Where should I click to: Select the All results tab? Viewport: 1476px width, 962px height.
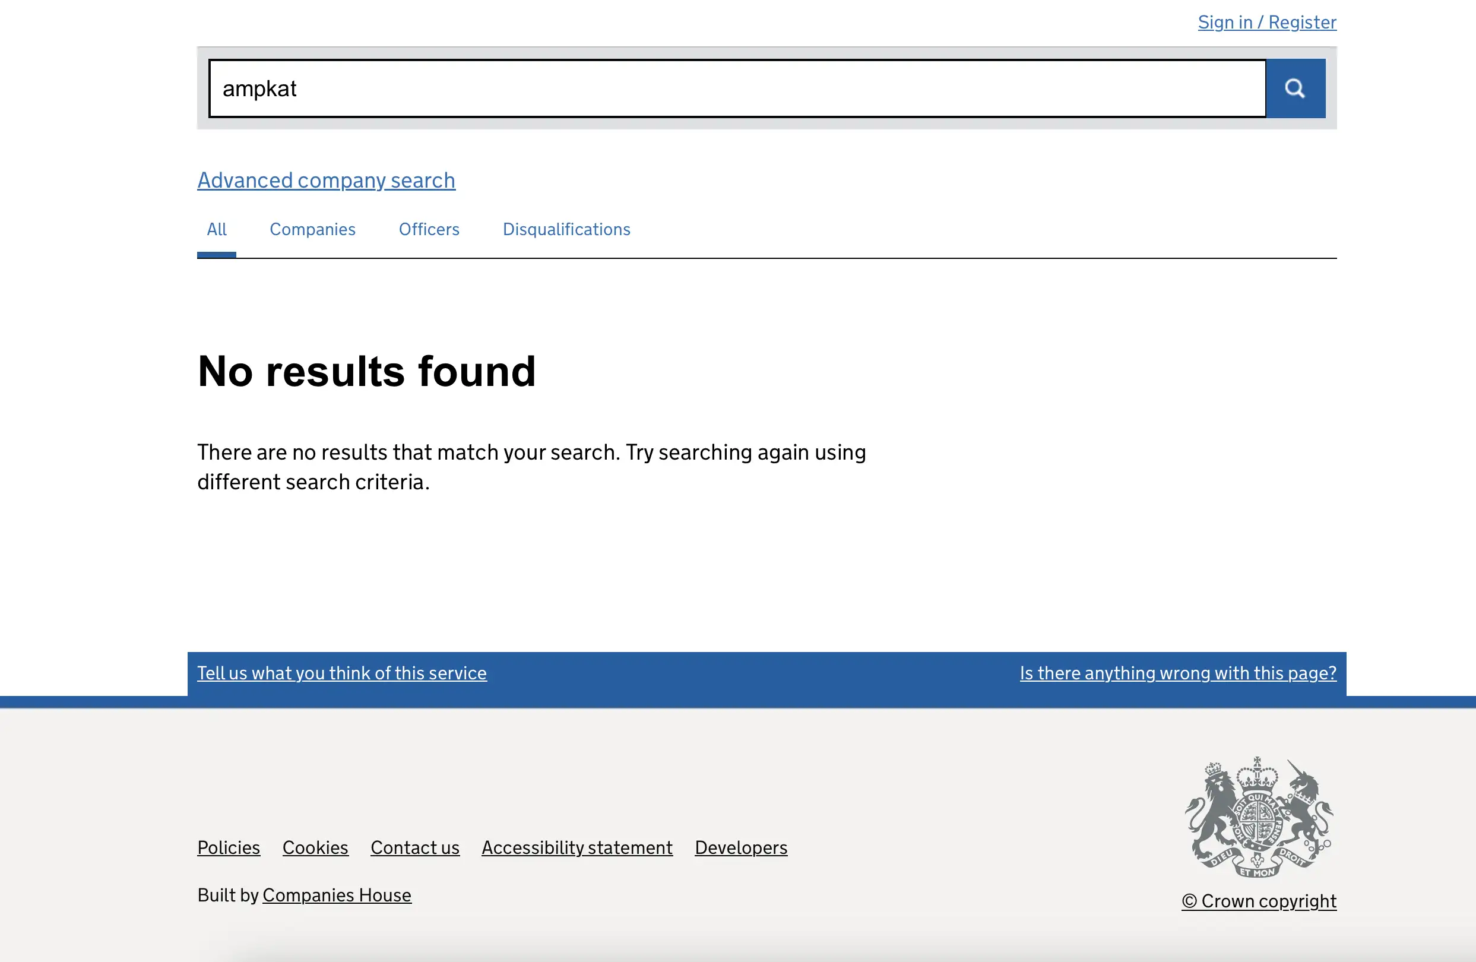pos(217,229)
